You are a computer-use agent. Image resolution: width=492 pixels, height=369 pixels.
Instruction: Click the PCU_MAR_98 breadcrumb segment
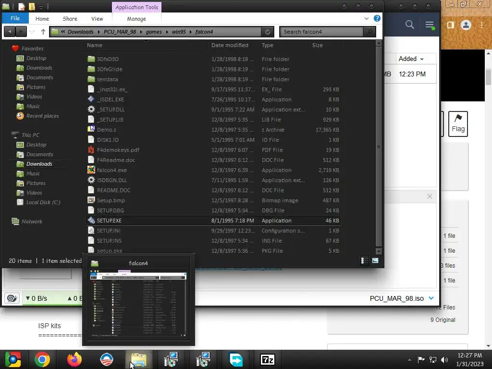pos(120,32)
